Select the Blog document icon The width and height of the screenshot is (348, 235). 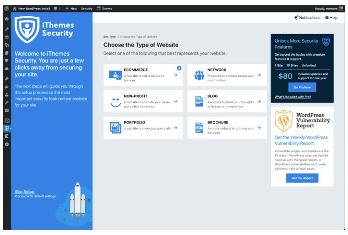click(x=199, y=101)
